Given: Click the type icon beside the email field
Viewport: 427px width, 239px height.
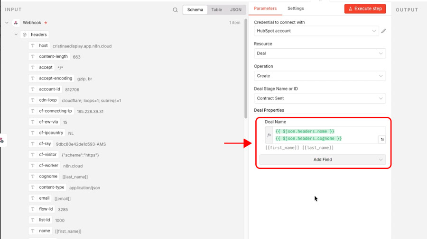Looking at the screenshot, I should click(x=33, y=198).
